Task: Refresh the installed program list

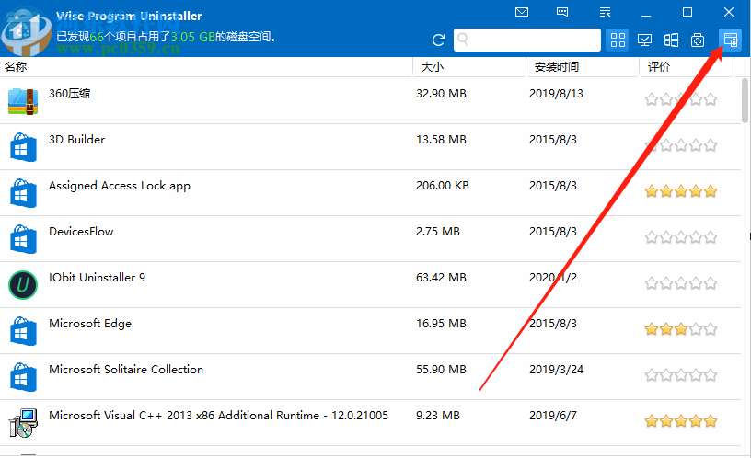Action: pyautogui.click(x=438, y=40)
